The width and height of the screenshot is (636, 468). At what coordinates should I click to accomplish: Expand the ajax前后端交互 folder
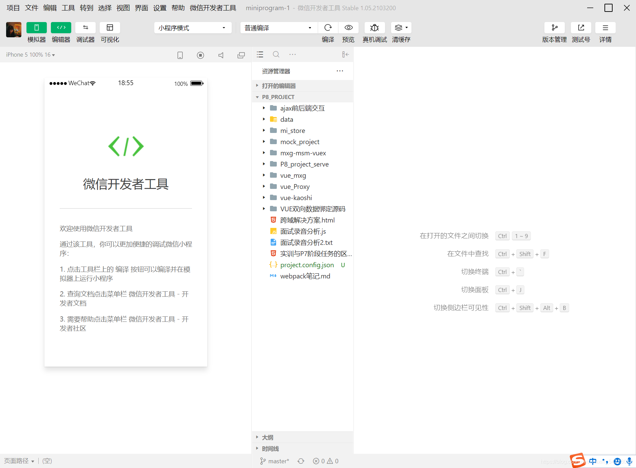coord(303,108)
